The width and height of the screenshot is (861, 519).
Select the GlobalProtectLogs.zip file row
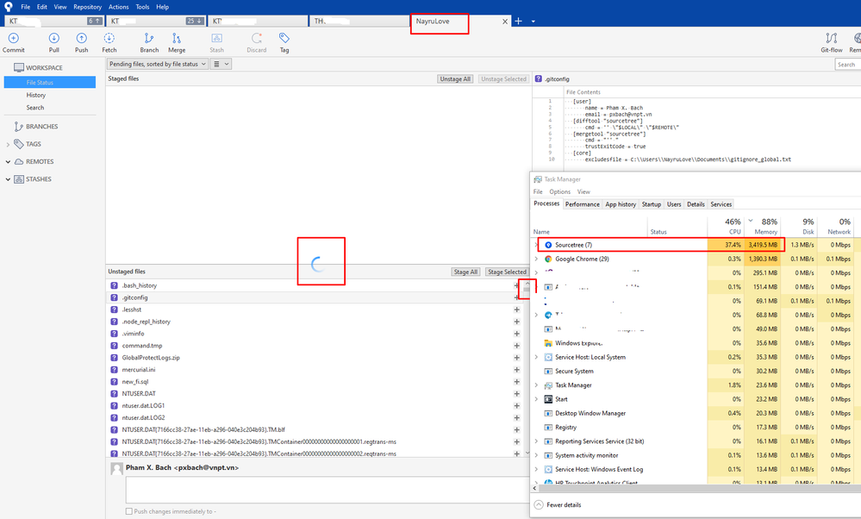pyautogui.click(x=315, y=358)
